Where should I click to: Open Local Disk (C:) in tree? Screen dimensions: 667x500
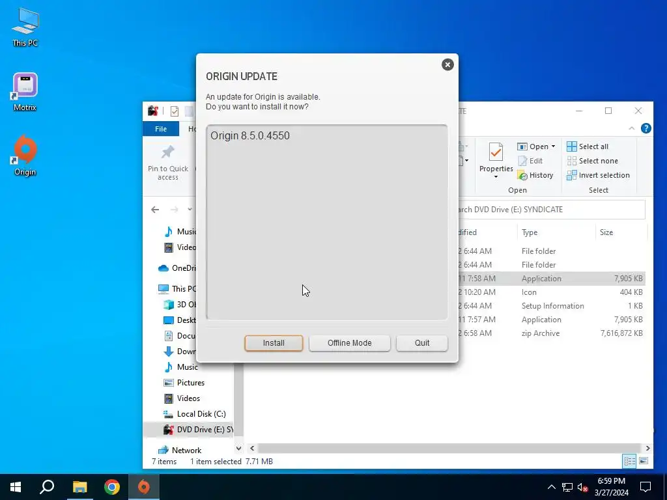coord(194,413)
